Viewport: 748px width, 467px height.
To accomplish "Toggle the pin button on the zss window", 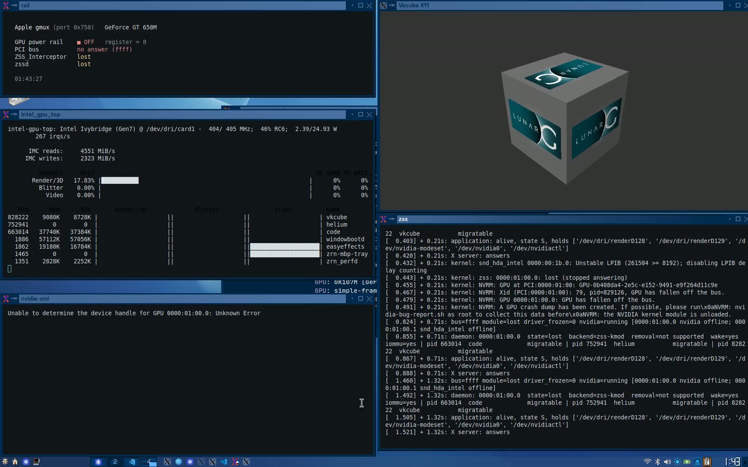I will [x=392, y=219].
